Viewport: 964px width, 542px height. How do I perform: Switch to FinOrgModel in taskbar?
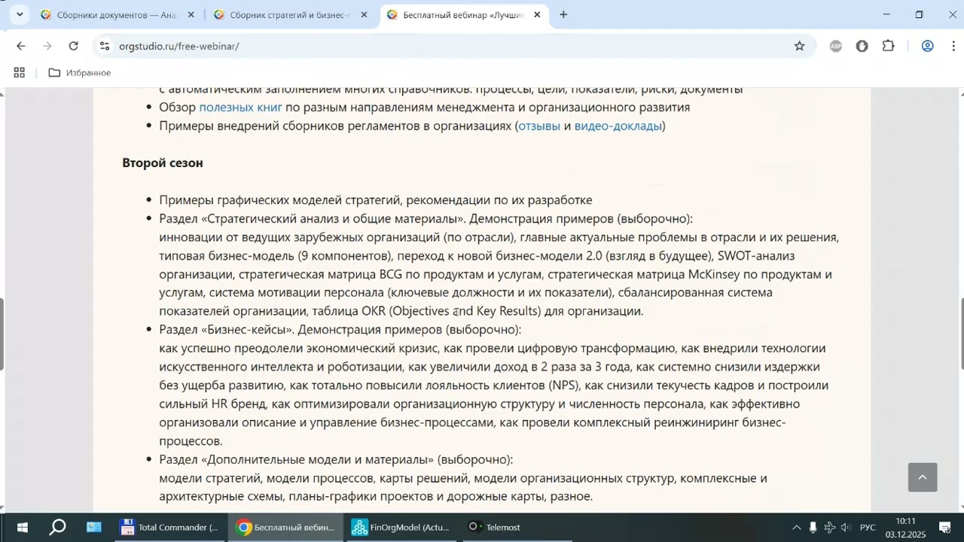(x=402, y=527)
